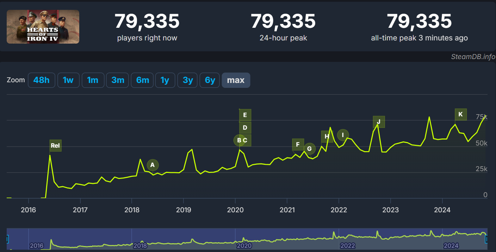
Task: Click the left navigator range handle
Action: tap(7, 239)
